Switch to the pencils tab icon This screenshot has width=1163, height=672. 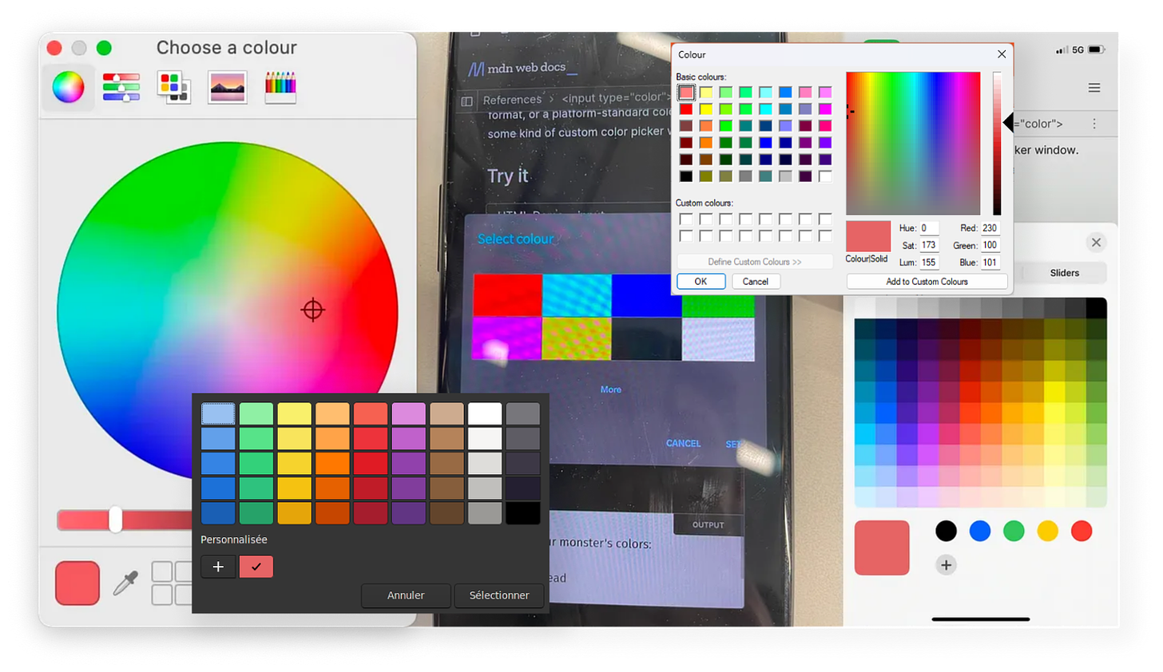pyautogui.click(x=280, y=87)
